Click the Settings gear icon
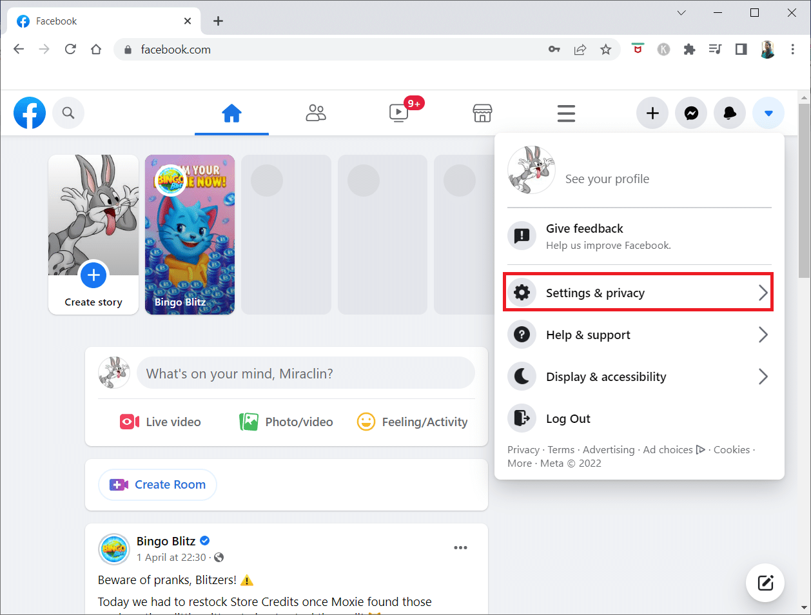 pos(522,293)
